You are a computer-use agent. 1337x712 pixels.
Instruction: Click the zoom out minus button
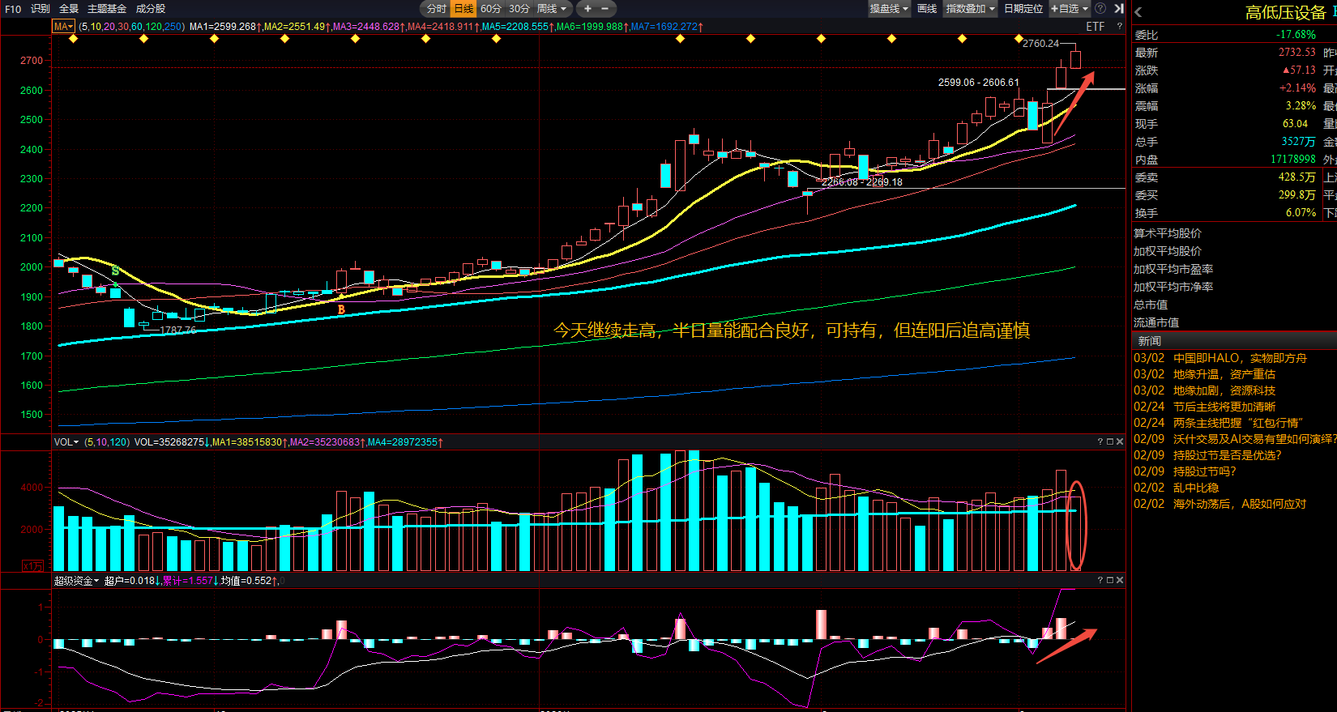click(x=604, y=9)
